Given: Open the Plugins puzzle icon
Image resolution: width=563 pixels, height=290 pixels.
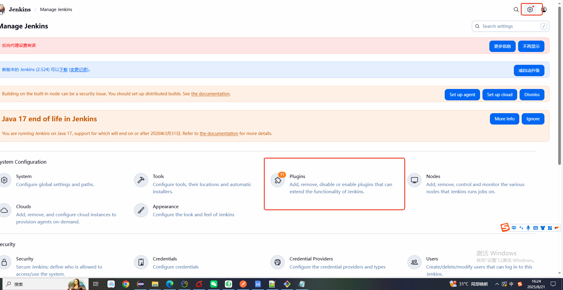Looking at the screenshot, I should 278,180.
